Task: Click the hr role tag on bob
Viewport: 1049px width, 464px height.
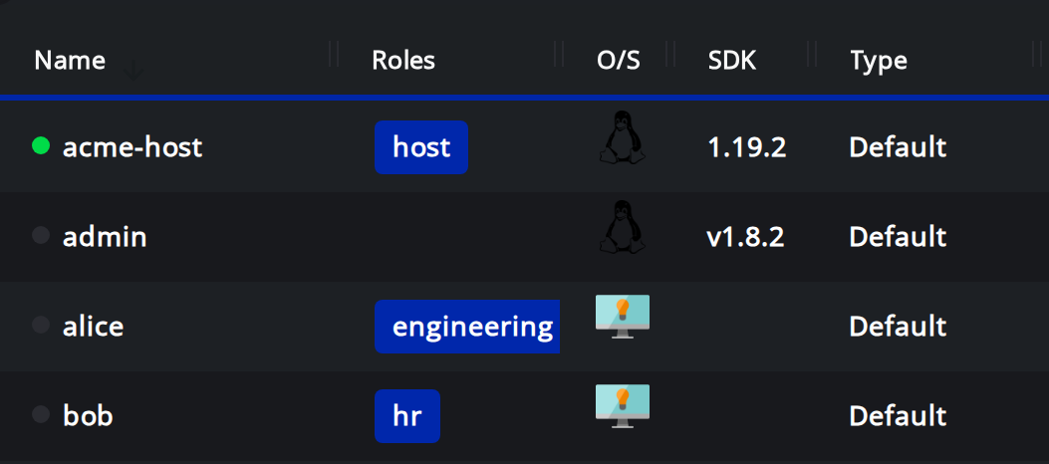Action: coord(406,416)
